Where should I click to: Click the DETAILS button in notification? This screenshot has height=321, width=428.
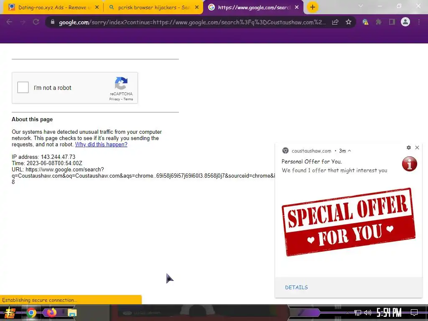(296, 288)
